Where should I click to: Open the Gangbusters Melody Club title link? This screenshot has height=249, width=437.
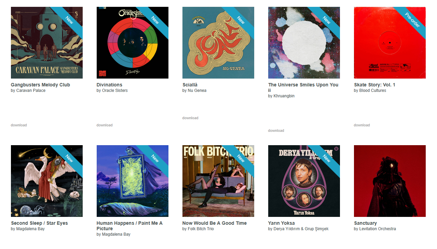click(40, 85)
